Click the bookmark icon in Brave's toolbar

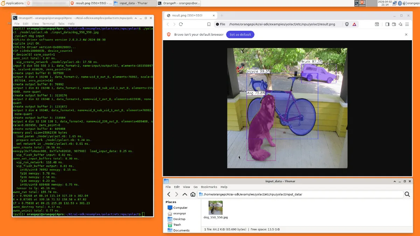pos(209,24)
